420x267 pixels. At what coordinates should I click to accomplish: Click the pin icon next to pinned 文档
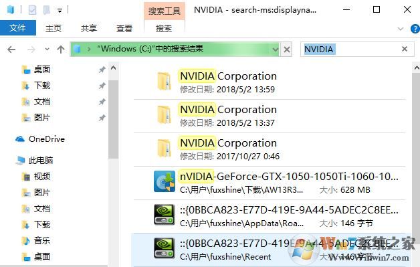pyautogui.click(x=102, y=102)
